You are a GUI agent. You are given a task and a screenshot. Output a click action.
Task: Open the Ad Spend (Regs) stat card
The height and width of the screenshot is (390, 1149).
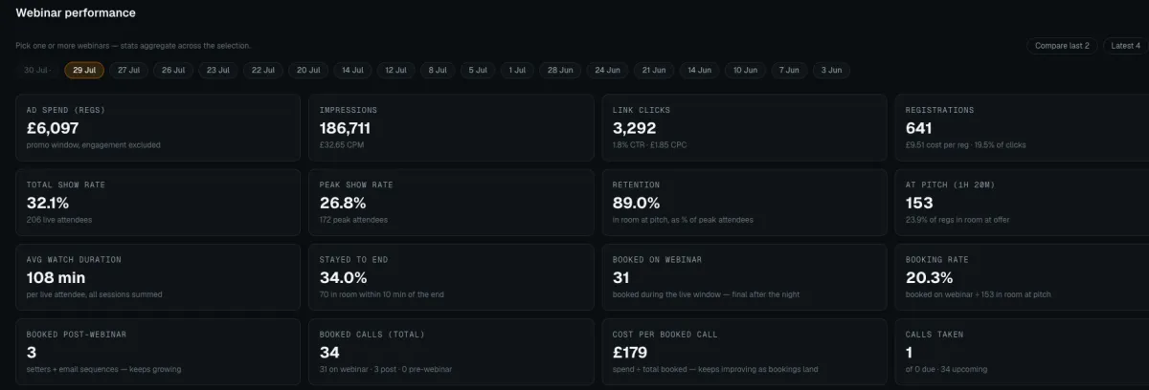pyautogui.click(x=158, y=127)
